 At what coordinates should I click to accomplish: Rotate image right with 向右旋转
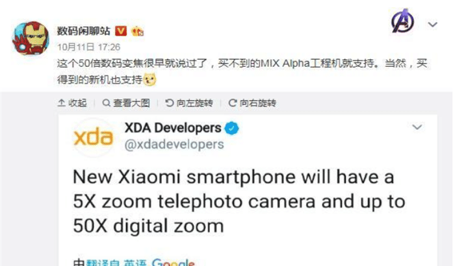tap(252, 103)
